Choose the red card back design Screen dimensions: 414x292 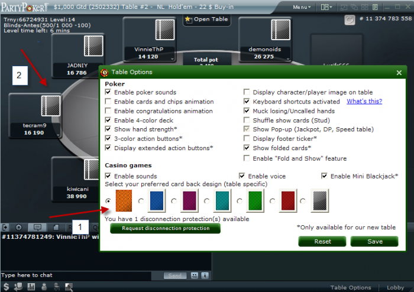pyautogui.click(x=288, y=201)
